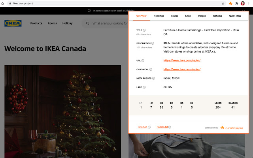Click the IMAGES count 41

coord(233,107)
